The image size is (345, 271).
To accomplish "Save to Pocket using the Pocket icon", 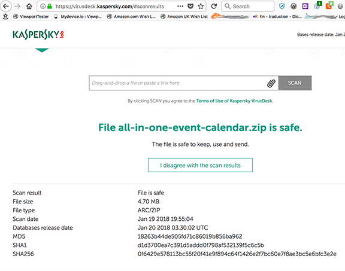I will coord(190,7).
